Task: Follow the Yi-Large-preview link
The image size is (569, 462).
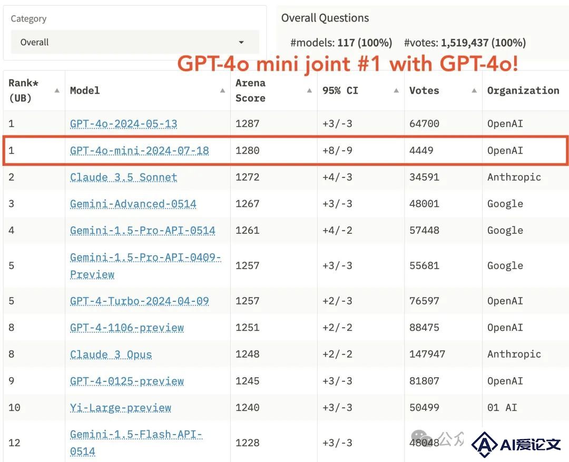Action: click(x=120, y=408)
